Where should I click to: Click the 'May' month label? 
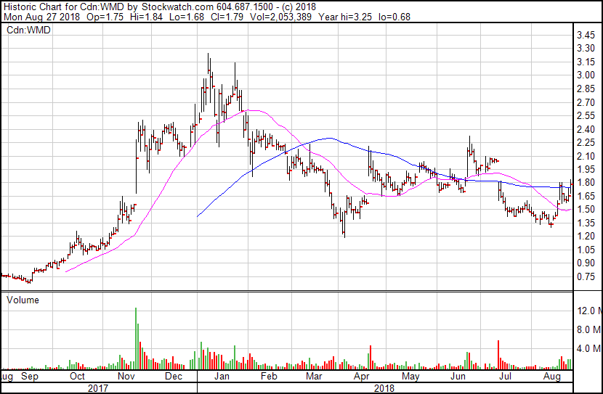[410, 377]
